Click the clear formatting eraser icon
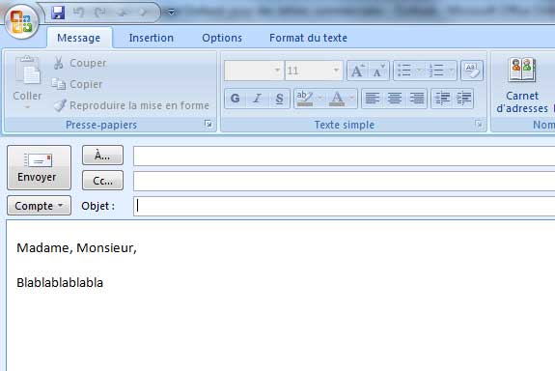Image resolution: width=555 pixels, height=371 pixels. point(472,71)
